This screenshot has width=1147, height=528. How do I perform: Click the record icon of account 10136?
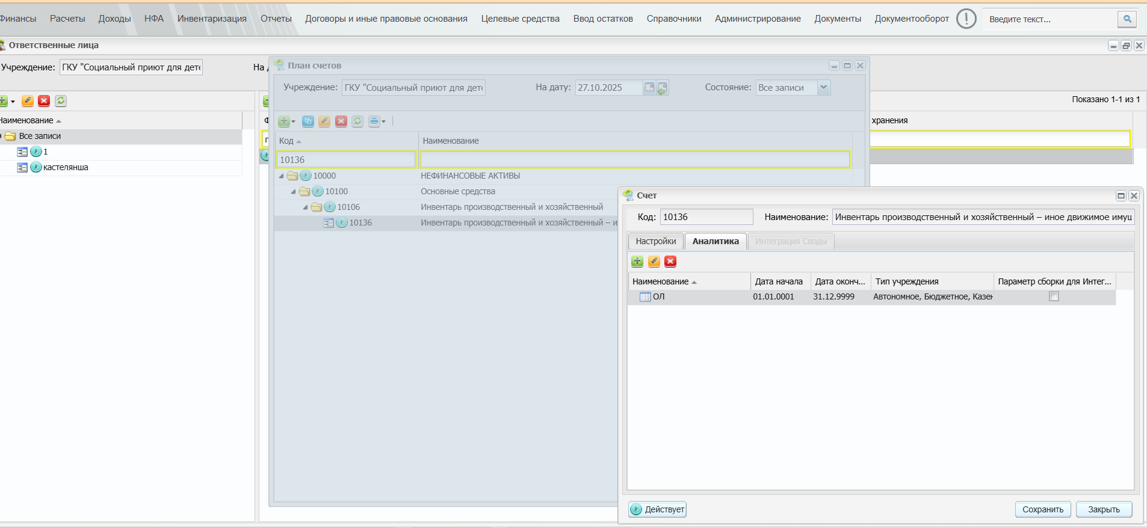point(329,223)
